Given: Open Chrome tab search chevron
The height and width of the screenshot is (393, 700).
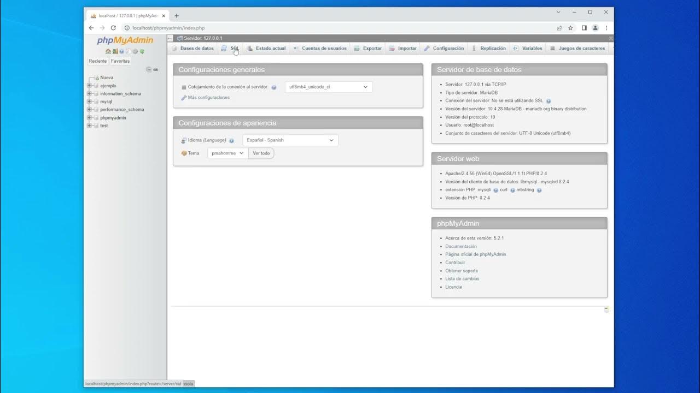Looking at the screenshot, I should pyautogui.click(x=558, y=12).
